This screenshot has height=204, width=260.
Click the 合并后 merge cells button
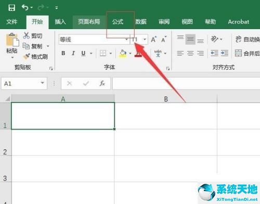tap(248, 53)
